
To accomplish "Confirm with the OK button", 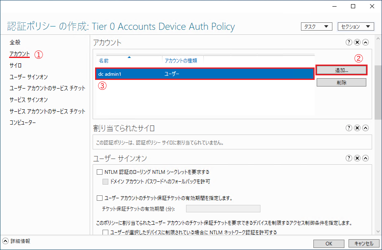I will (329, 243).
